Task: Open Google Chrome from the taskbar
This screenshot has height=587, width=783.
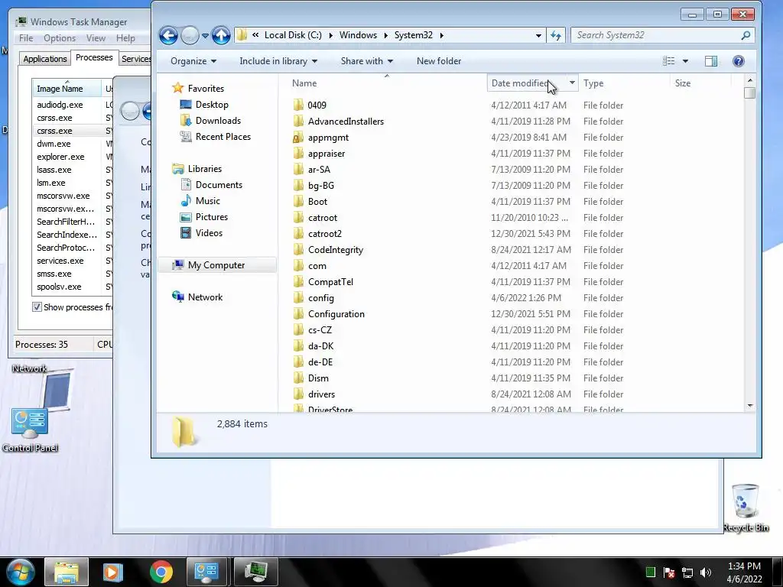Action: click(161, 572)
